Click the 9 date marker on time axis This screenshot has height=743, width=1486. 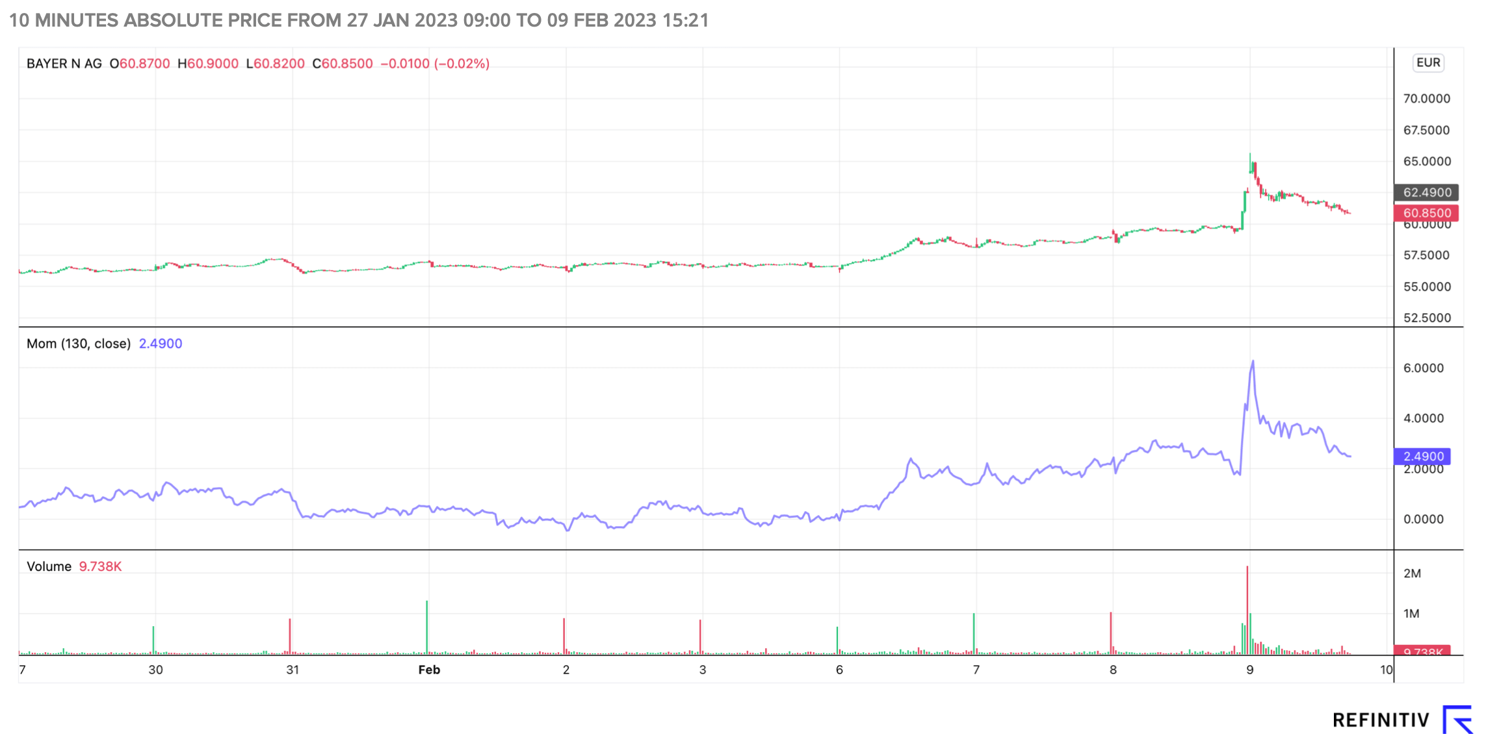[1249, 670]
